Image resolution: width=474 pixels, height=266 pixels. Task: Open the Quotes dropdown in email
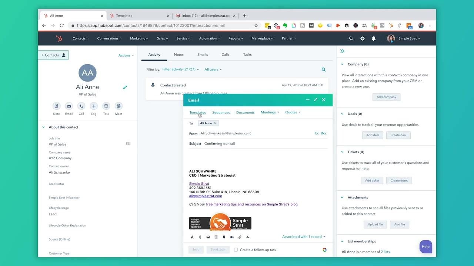coord(293,112)
